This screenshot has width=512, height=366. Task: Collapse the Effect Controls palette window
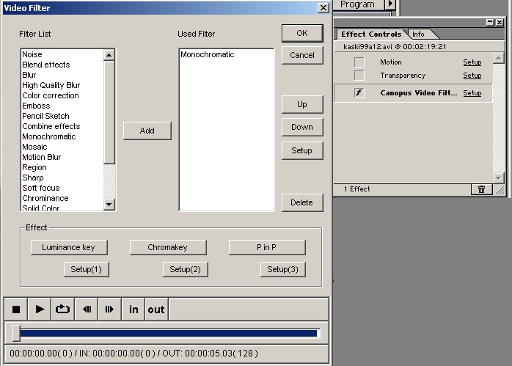point(490,22)
